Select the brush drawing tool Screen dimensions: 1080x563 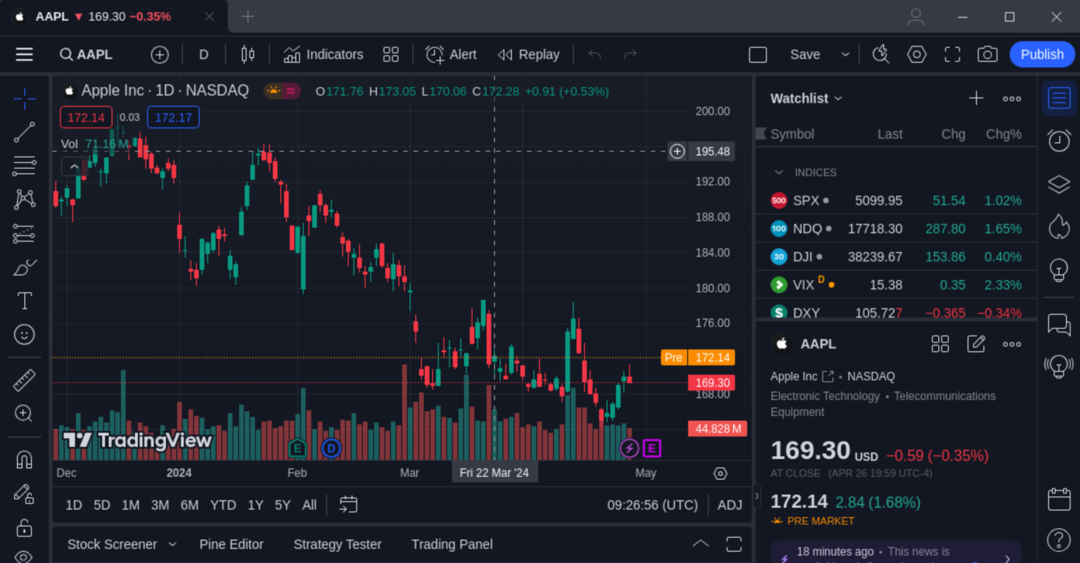pyautogui.click(x=23, y=267)
